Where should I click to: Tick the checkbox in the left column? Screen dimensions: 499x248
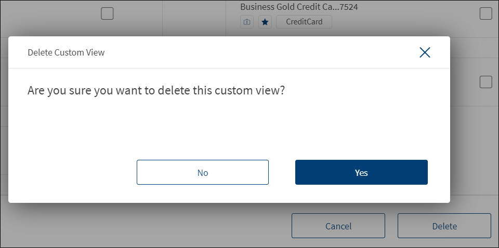pos(107,14)
